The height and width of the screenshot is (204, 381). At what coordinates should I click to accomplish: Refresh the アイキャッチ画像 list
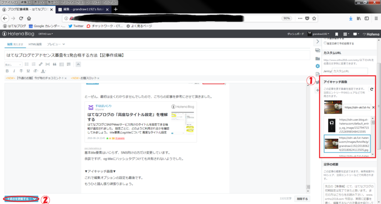coord(371,89)
